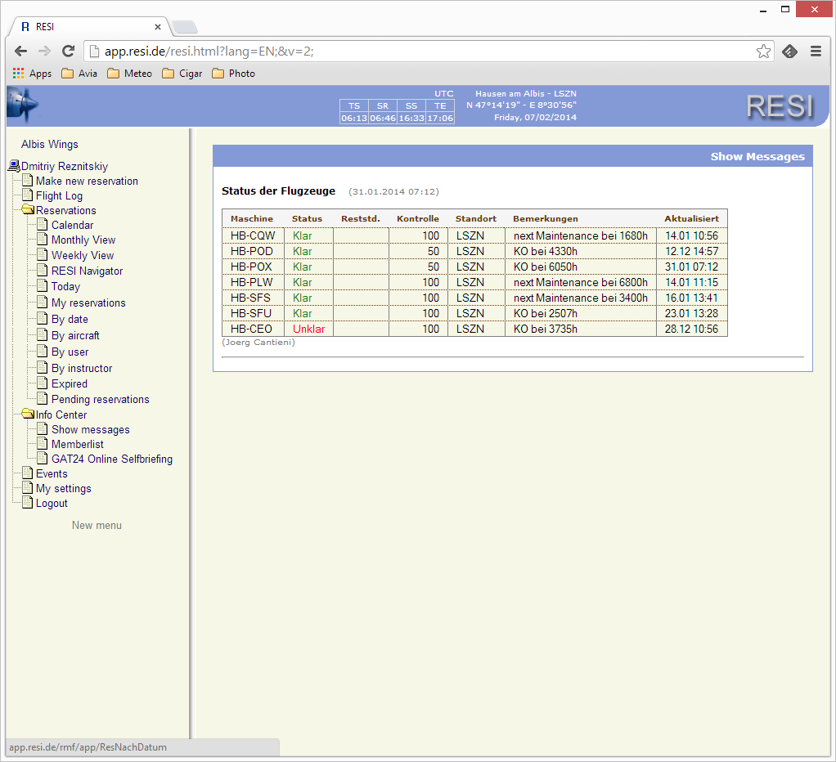This screenshot has height=762, width=836.
Task: Click the computer icon beside Dmitriy Reznitskiy
Action: [x=14, y=166]
